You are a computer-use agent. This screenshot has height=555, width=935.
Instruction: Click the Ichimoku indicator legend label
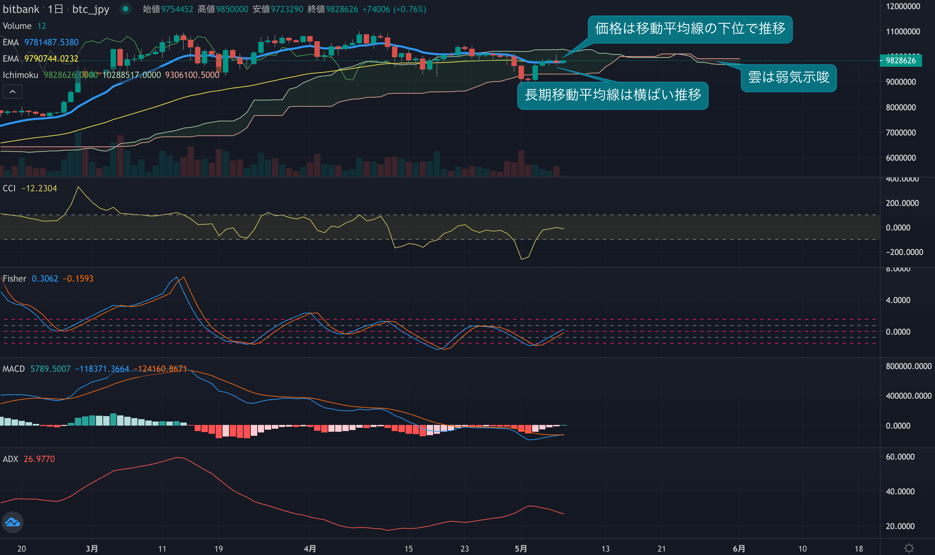tap(20, 75)
